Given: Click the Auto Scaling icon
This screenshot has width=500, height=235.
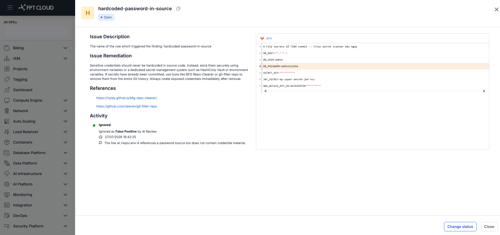Looking at the screenshot, I should click(x=7, y=121).
